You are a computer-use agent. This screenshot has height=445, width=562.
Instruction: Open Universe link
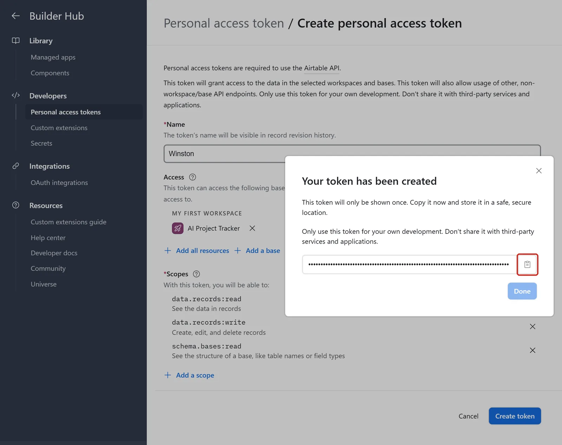[44, 284]
